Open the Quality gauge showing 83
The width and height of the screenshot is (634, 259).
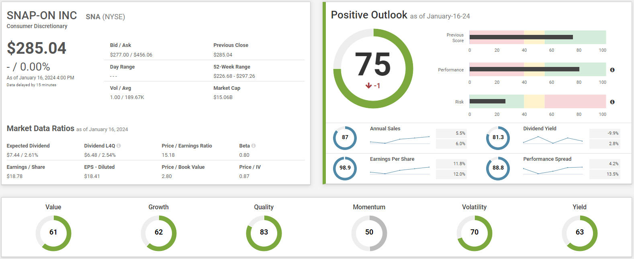tap(264, 233)
